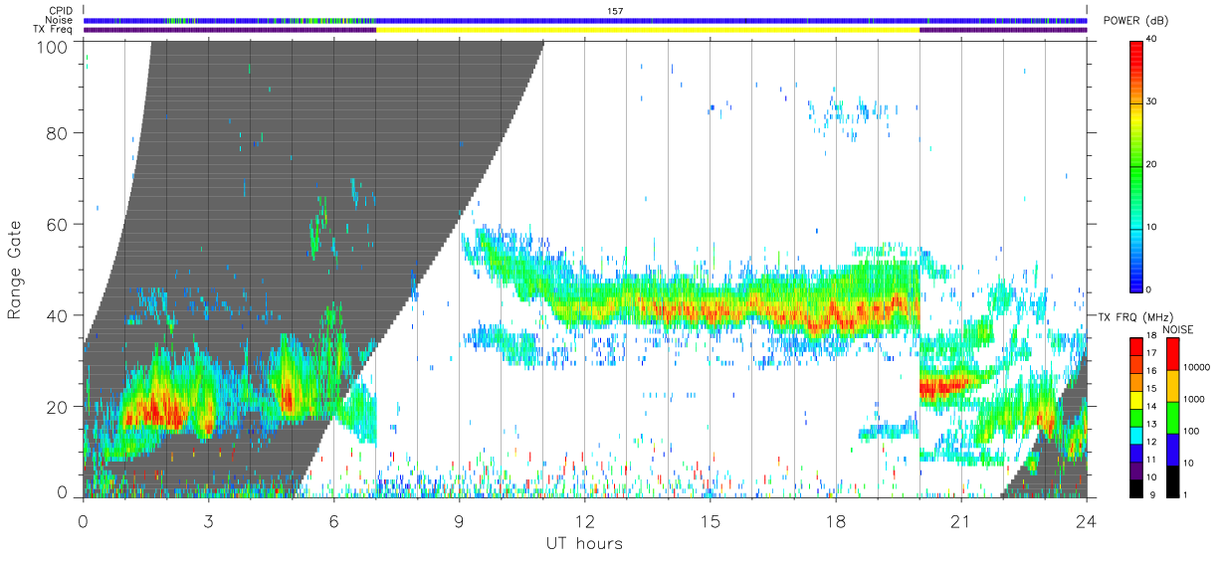Select the green swatch in the NOISE legend
The width and height of the screenshot is (1222, 564).
coord(1173,418)
